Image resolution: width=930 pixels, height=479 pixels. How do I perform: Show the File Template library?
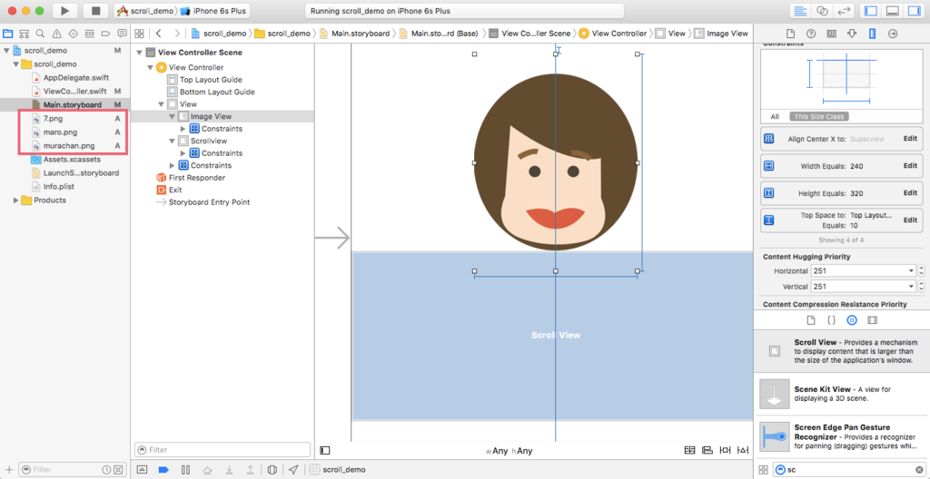click(811, 320)
